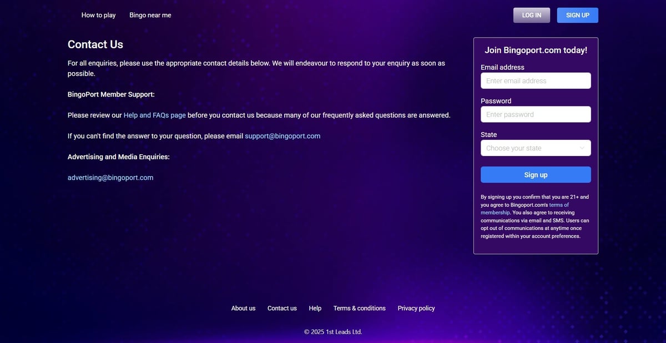This screenshot has width=666, height=343.
Task: Focus the Email address field
Action: [536, 80]
